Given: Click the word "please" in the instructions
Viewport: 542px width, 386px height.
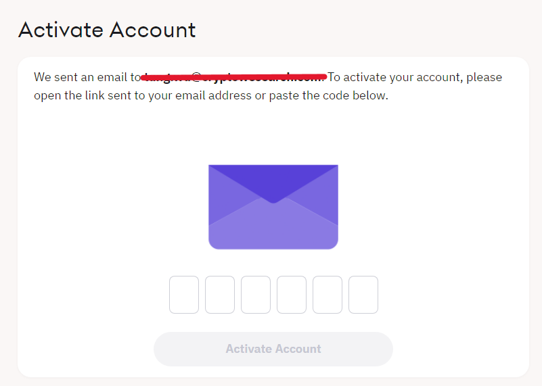Looking at the screenshot, I should pyautogui.click(x=484, y=77).
